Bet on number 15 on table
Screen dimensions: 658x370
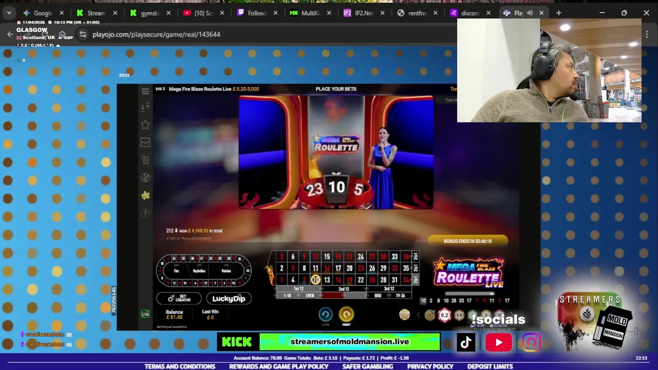[x=327, y=256]
